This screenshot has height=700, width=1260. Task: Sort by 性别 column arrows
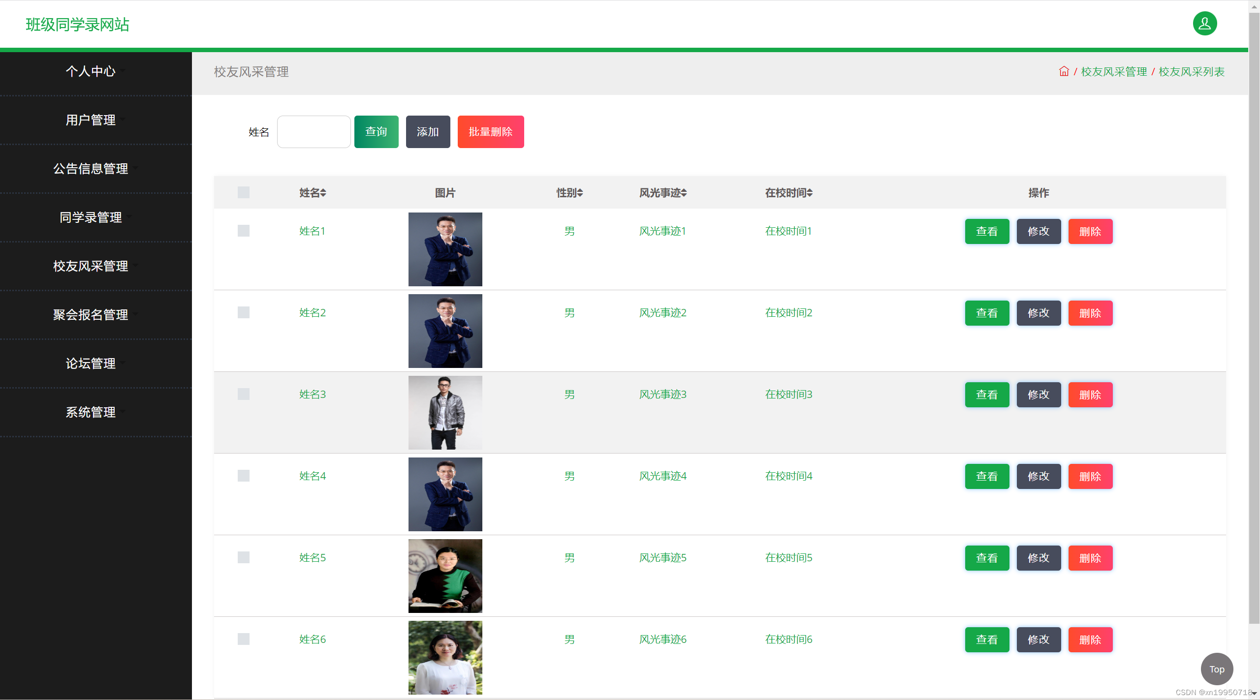pyautogui.click(x=580, y=193)
